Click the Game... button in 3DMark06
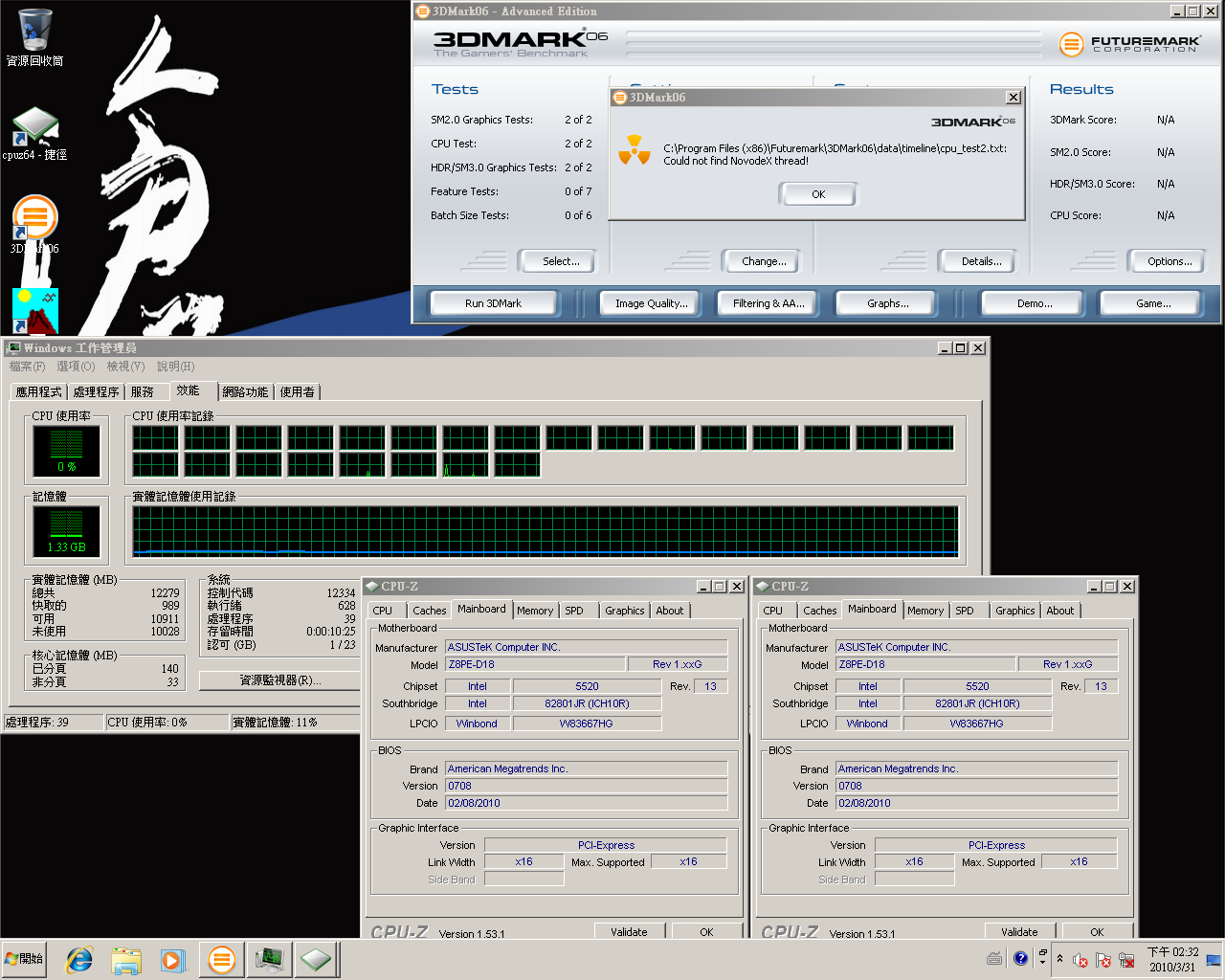Screen dimensions: 1225x980 point(1153,303)
